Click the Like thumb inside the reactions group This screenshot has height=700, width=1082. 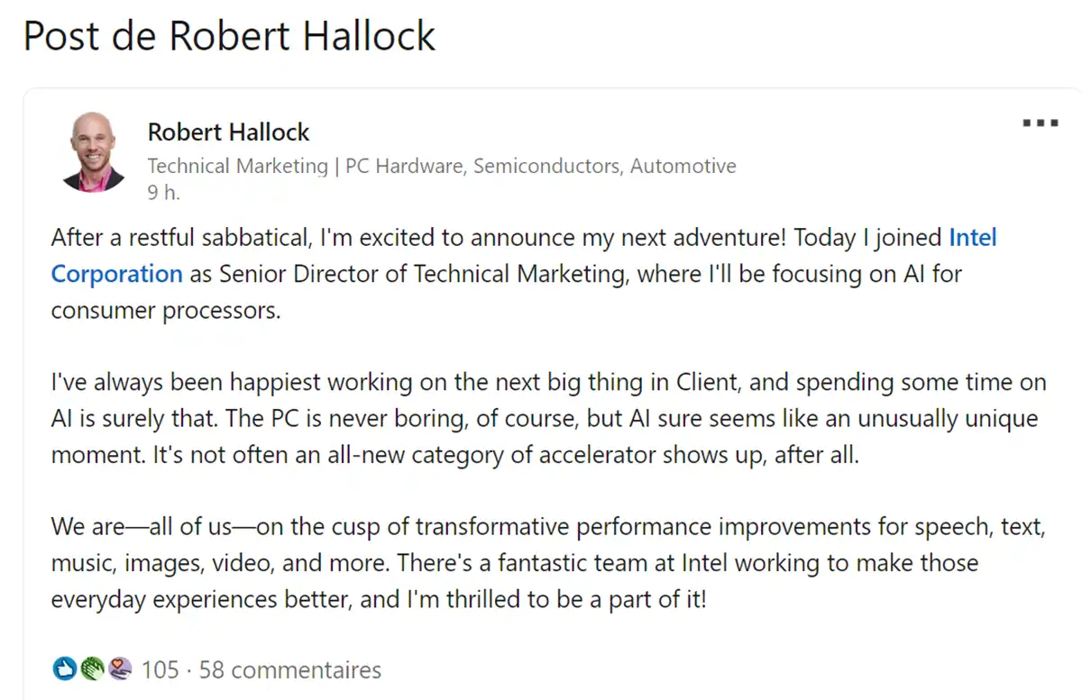click(x=65, y=668)
